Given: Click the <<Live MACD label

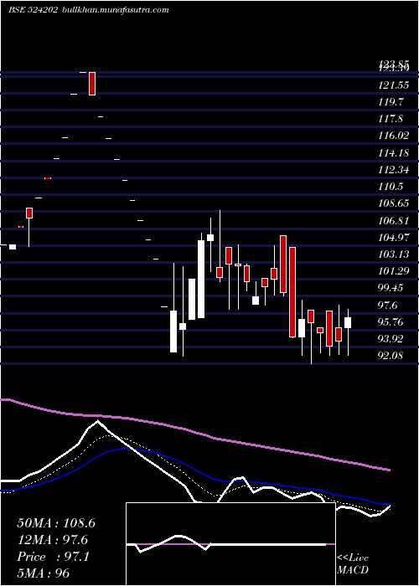Looking at the screenshot, I should click(x=353, y=563).
